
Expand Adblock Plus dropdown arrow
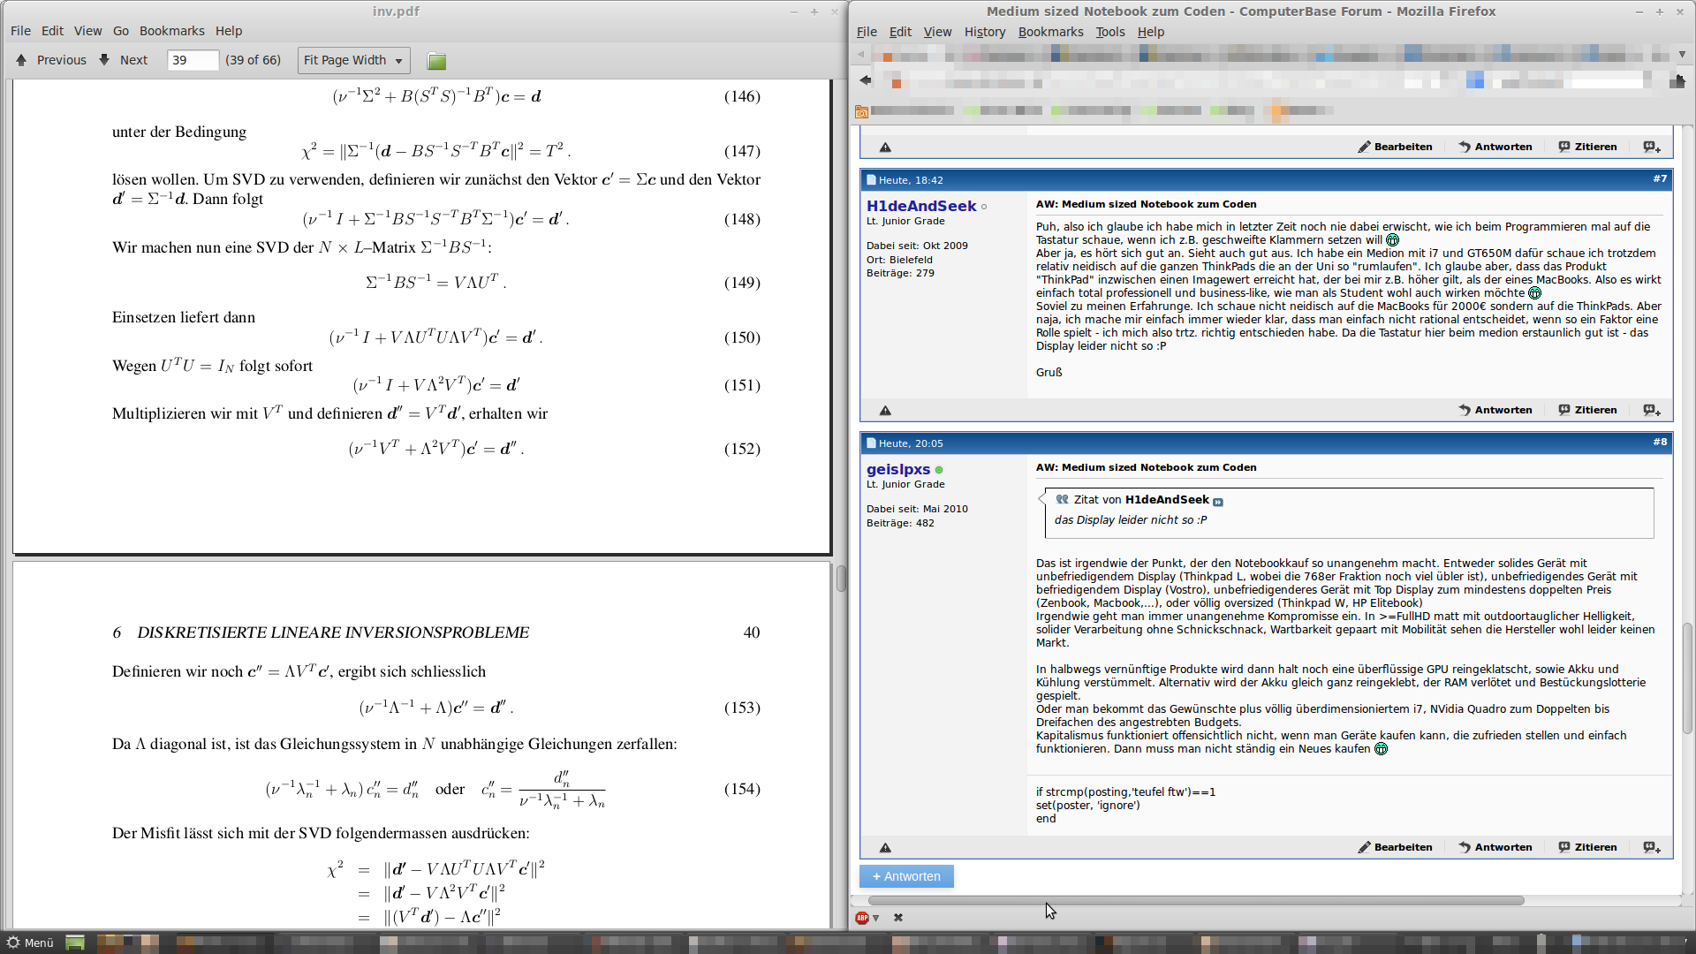[x=876, y=919]
